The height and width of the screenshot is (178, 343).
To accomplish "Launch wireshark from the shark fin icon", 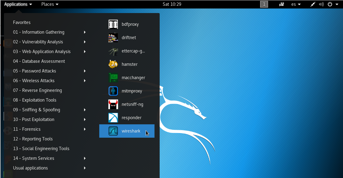I will point(113,131).
